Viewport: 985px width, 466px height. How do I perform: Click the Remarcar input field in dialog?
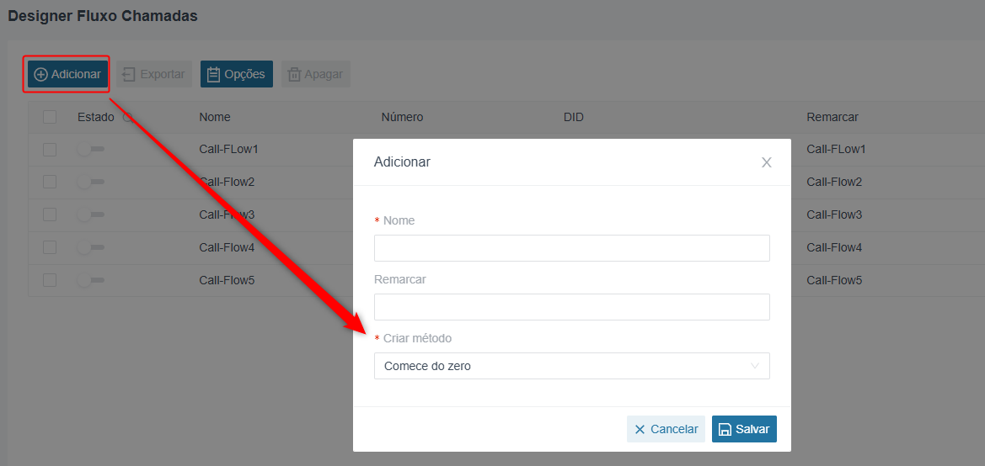(571, 307)
